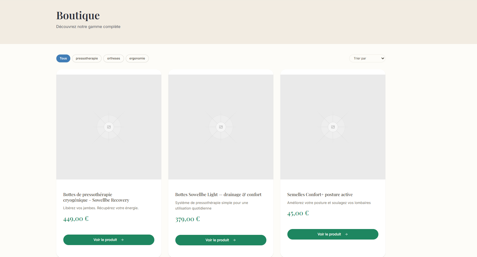Click the 449,00 € price
The image size is (477, 257).
(x=76, y=219)
